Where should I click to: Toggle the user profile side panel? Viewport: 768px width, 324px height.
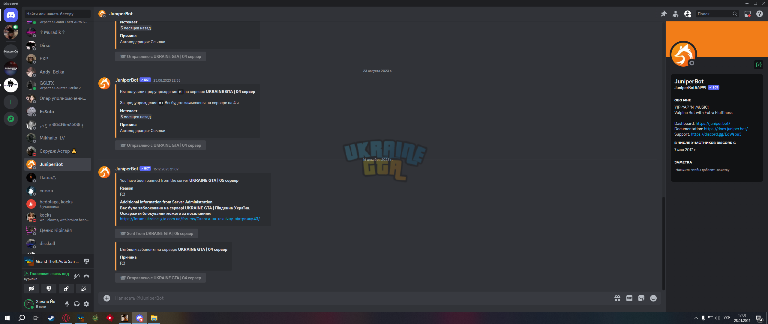click(688, 14)
